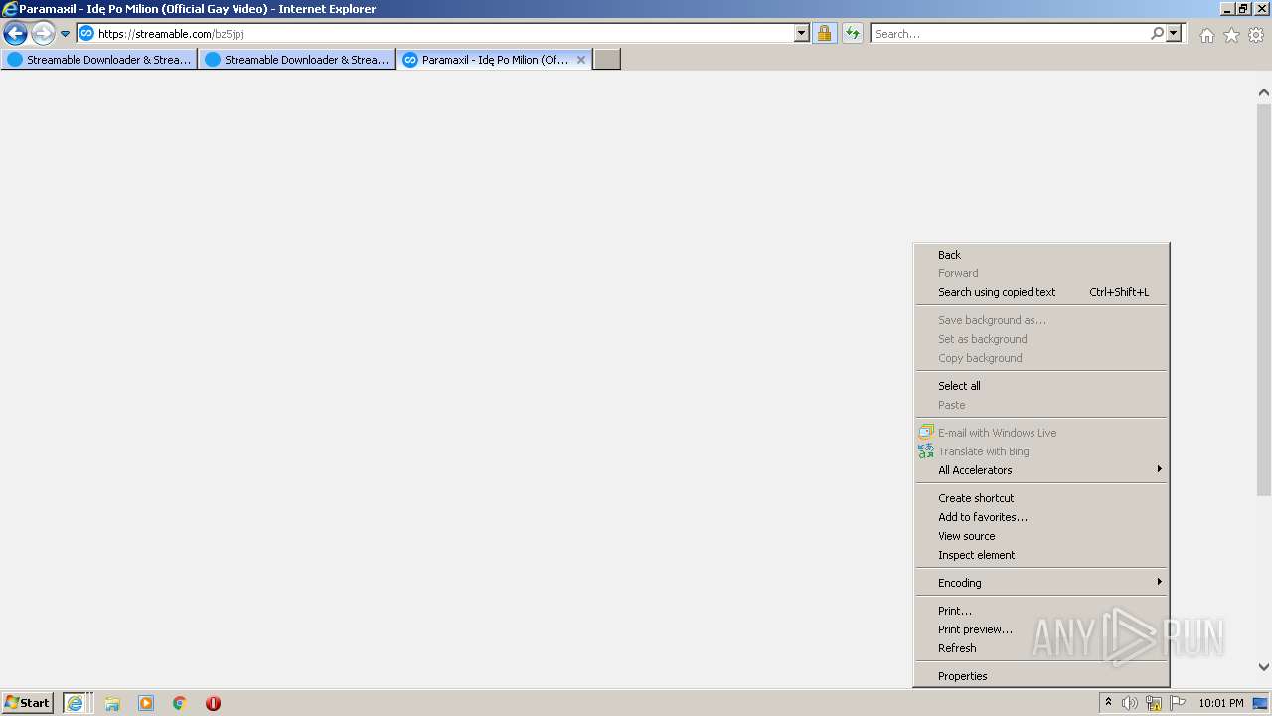Choose View source from context menu
The width and height of the screenshot is (1272, 716).
[x=1041, y=536]
